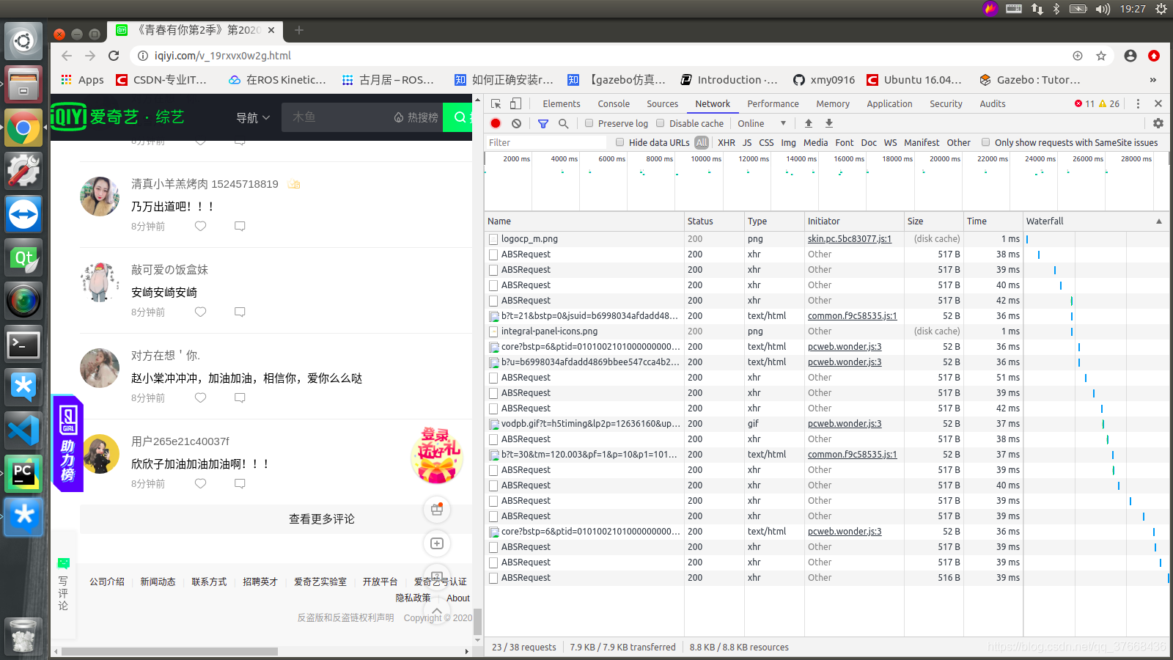Like the comment from 用户265e21c40037f
The image size is (1173, 660).
coord(200,483)
